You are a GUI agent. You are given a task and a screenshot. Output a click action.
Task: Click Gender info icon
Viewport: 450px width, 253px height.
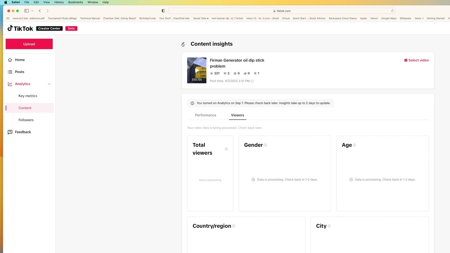[x=265, y=145]
